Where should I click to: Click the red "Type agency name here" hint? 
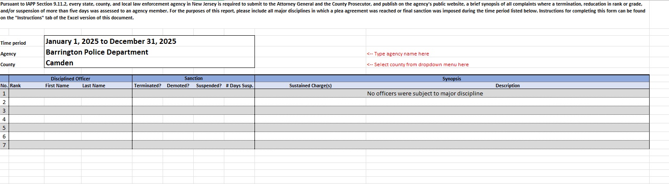398,54
